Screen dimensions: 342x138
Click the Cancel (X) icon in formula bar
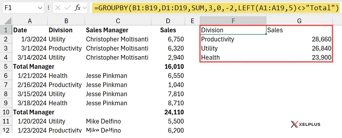58,8
